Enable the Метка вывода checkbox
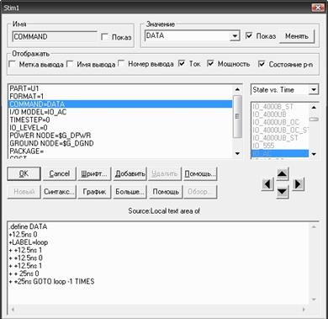Screen dimensions: 328x319 pos(12,64)
